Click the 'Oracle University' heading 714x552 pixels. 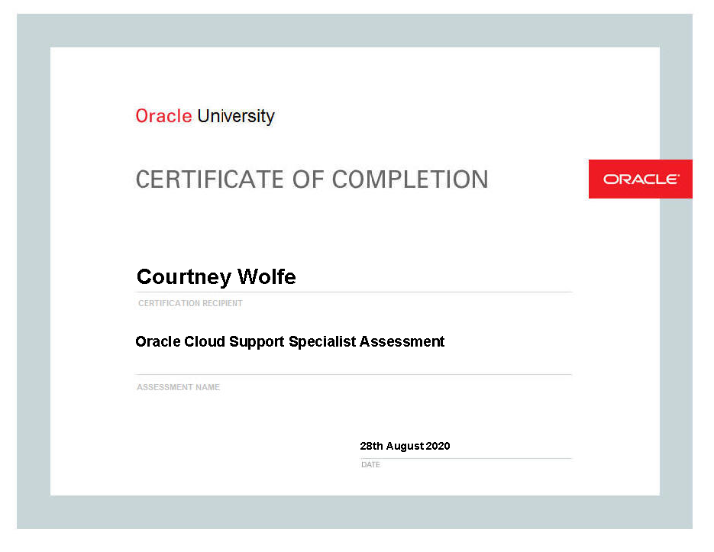pyautogui.click(x=205, y=117)
